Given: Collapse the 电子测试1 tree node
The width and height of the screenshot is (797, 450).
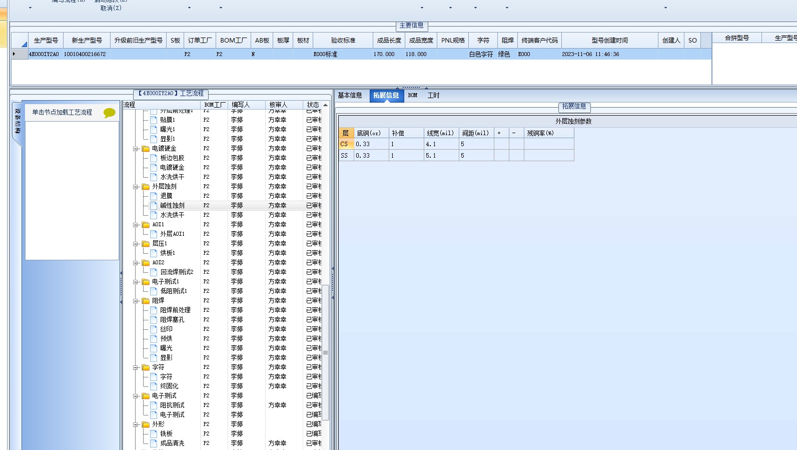Looking at the screenshot, I should (136, 282).
